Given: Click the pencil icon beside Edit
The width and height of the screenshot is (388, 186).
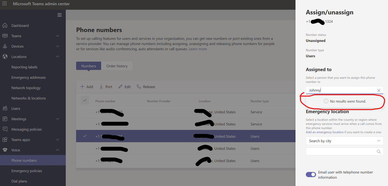Looking at the screenshot, I should (120, 86).
